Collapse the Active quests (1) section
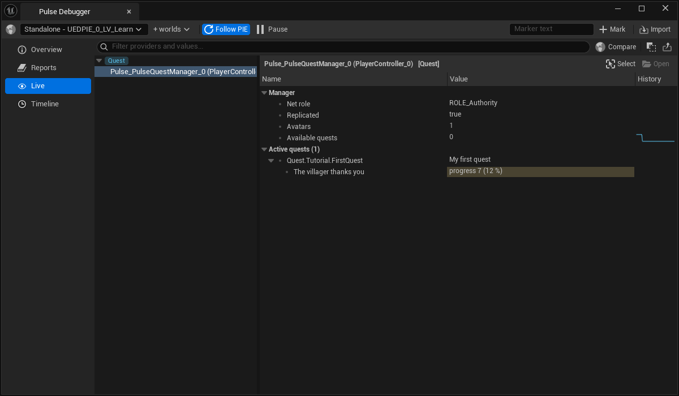 [x=264, y=149]
